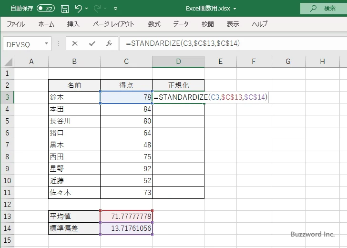347x248 pixels.
Task: Select cell containing 近藤
Action: tap(74, 181)
